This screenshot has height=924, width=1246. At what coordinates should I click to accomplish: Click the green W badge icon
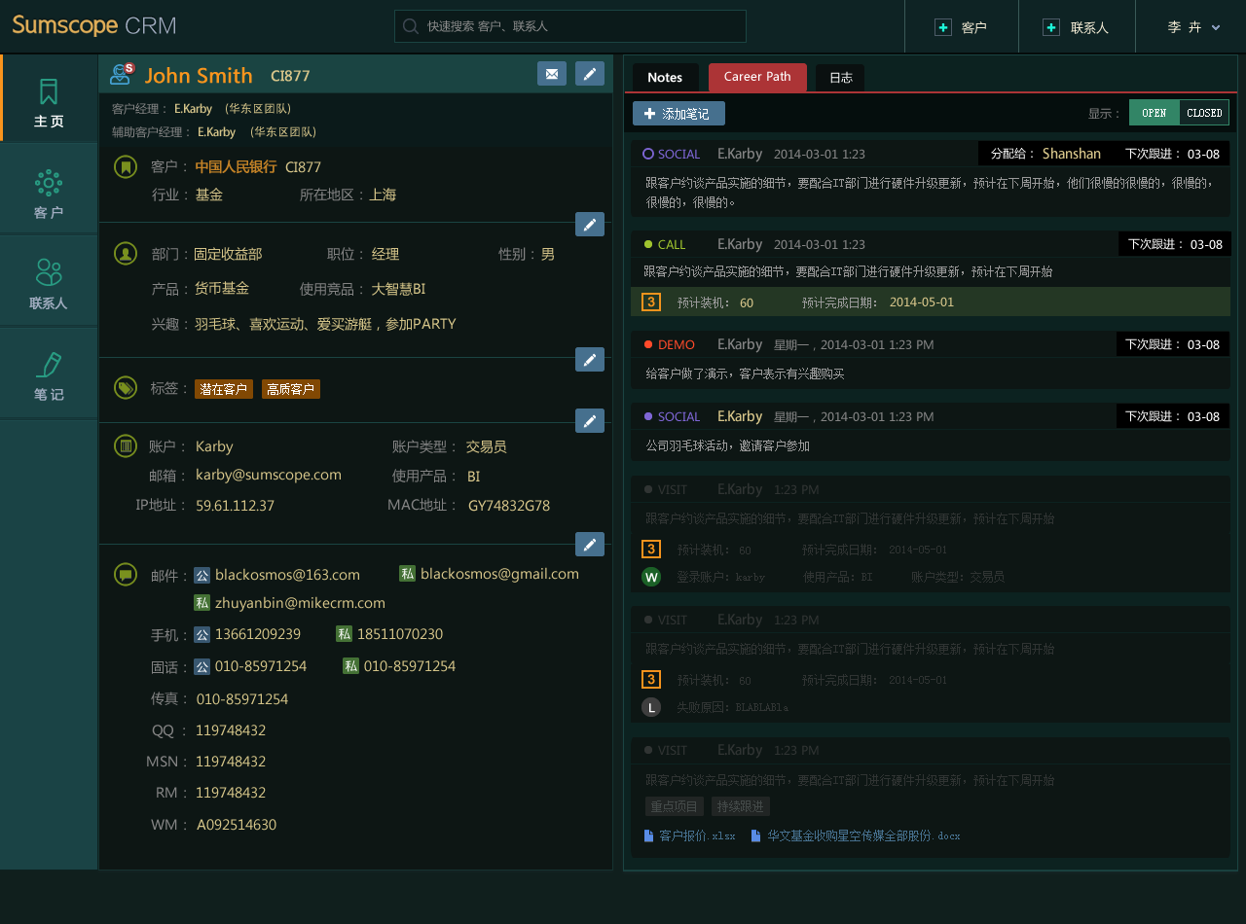(651, 577)
